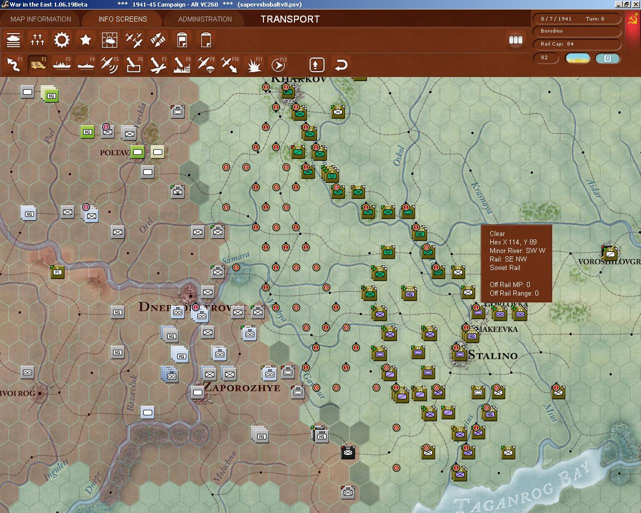
Task: Select the PC unit counter
Action: coord(58,272)
